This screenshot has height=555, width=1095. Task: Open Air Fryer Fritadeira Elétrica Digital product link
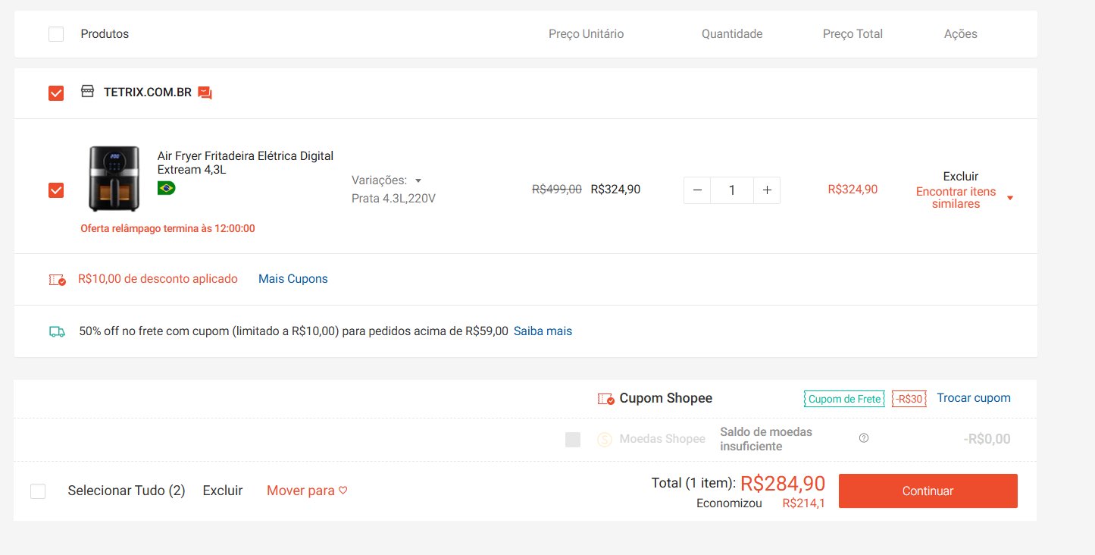[x=246, y=163]
